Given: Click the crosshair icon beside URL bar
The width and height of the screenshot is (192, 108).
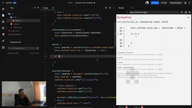Looking at the screenshot, I should tap(182, 12).
